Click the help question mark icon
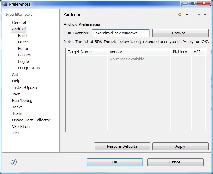Viewport: 213px width, 174px height. 14,162
